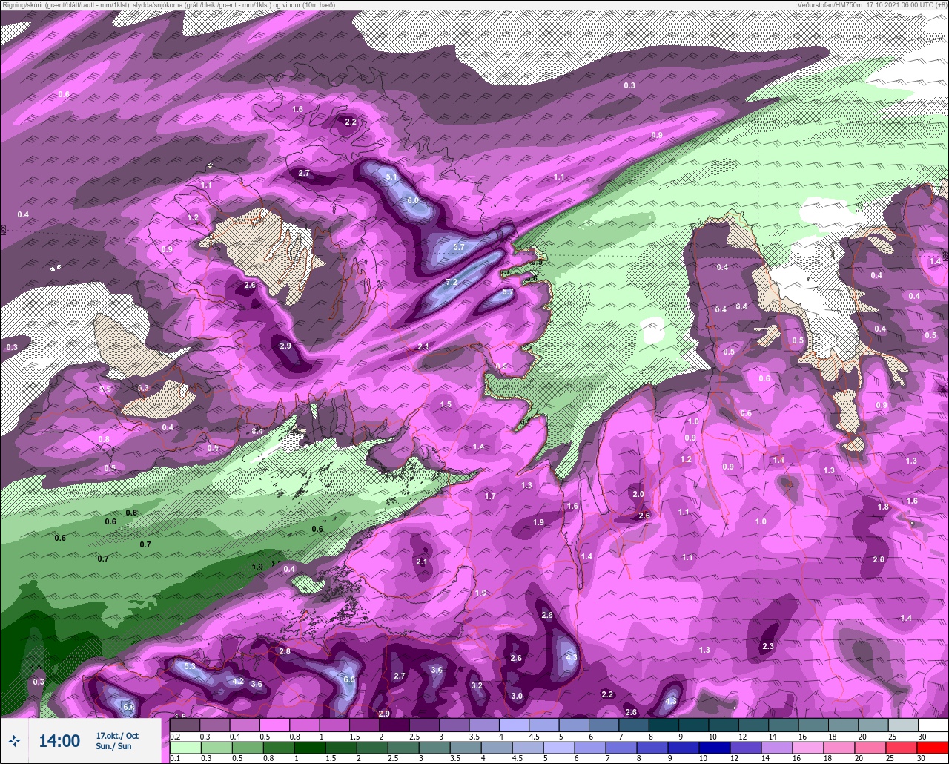Click the 6.6 precipitation value on map

350,680
